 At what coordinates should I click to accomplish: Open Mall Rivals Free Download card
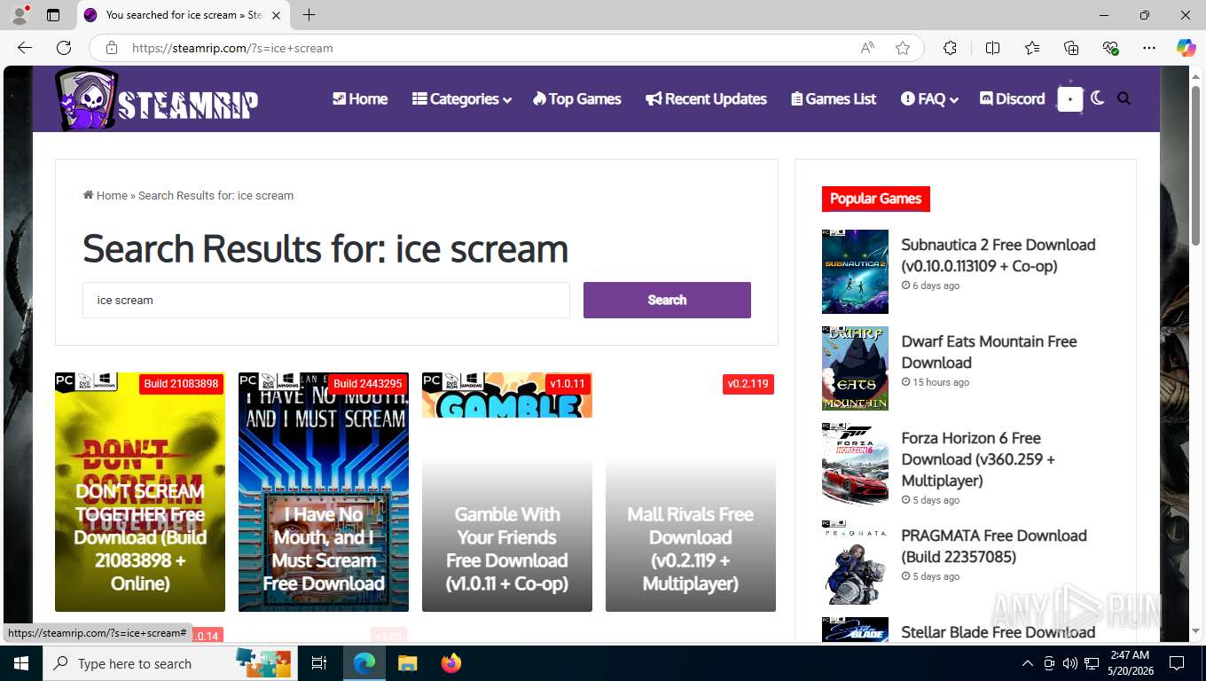691,492
